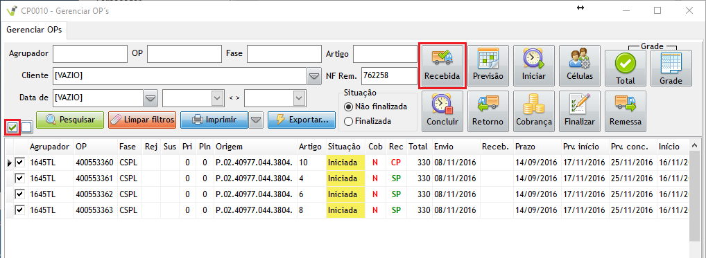The width and height of the screenshot is (706, 258).
Task: Click the Remessa truck button
Action: [626, 111]
